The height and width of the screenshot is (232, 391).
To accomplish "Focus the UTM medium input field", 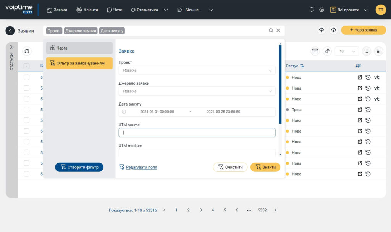I will coord(197,153).
